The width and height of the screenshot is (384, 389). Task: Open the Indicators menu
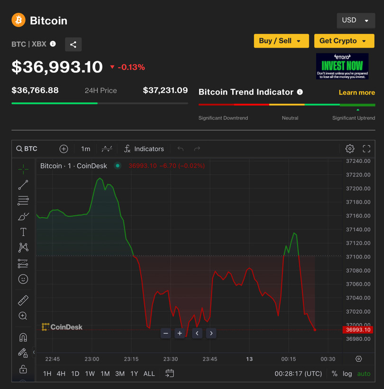[144, 149]
